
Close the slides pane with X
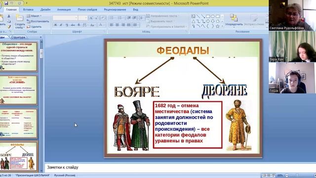[x=40, y=37]
